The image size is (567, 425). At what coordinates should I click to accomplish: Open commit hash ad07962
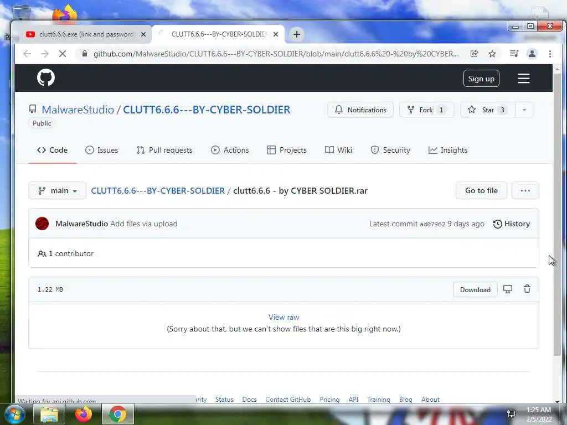[x=432, y=224]
